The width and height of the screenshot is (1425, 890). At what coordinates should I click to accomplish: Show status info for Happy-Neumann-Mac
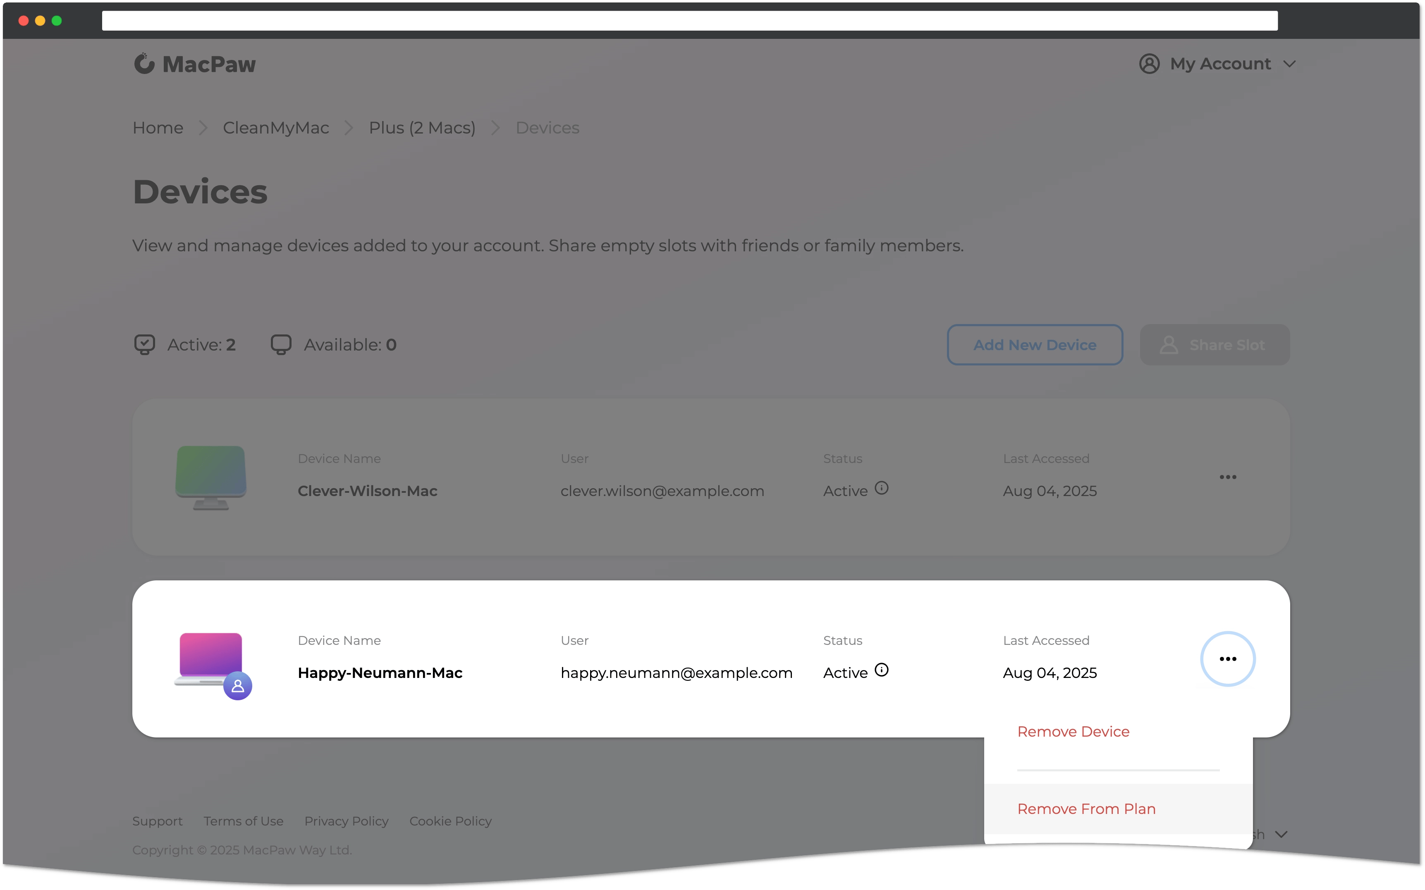881,670
